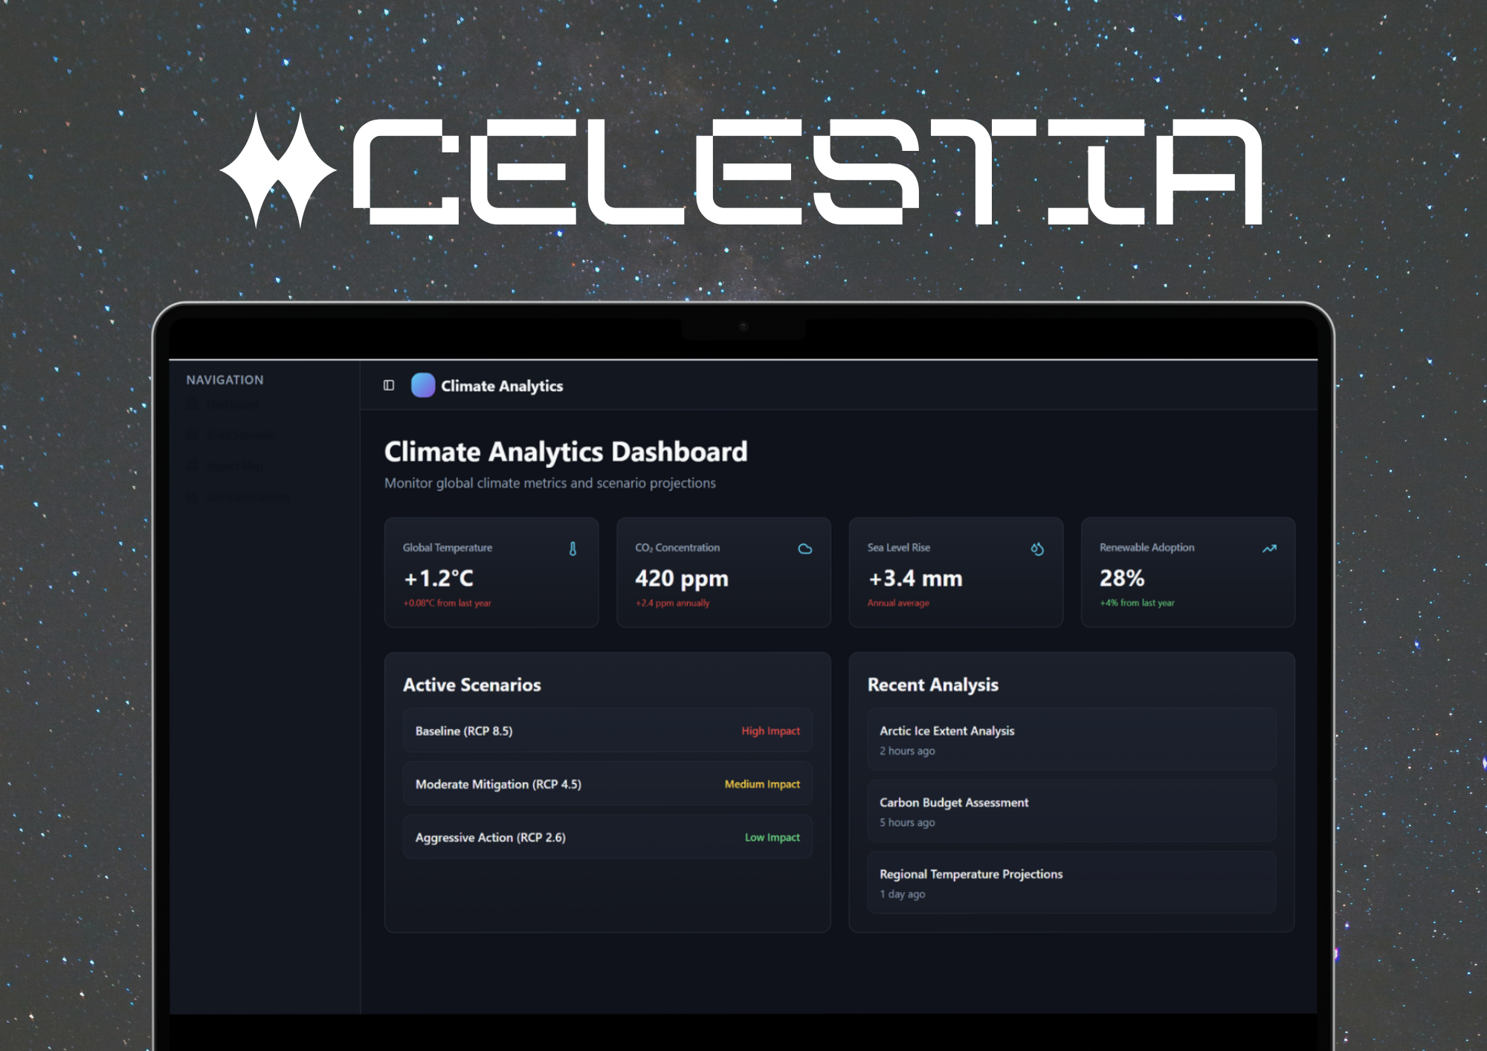Go to Compare Options in the sidebar
Viewport: 1487px width, 1051px height.
[248, 496]
